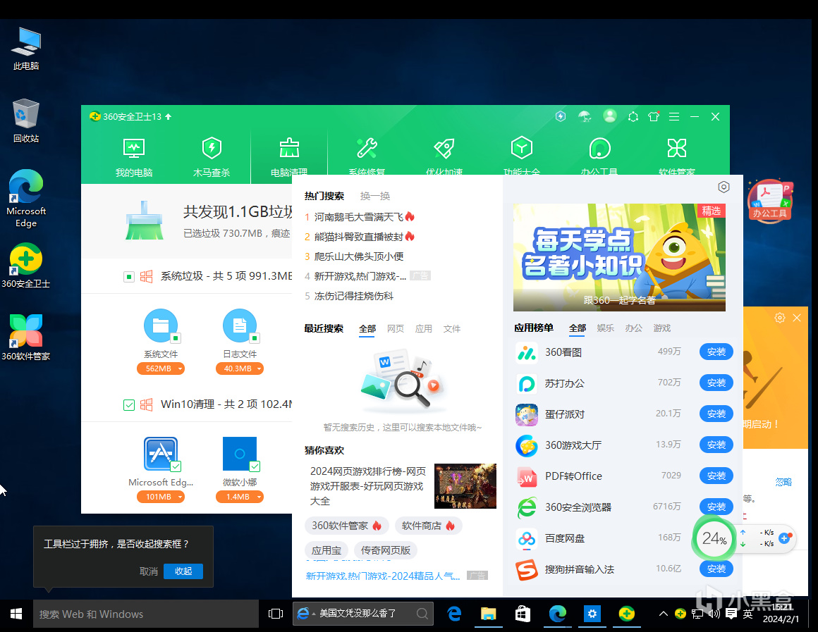818x632 pixels.
Task: Open 2024网页游戏排行榜 game thumbnail
Action: (x=465, y=486)
